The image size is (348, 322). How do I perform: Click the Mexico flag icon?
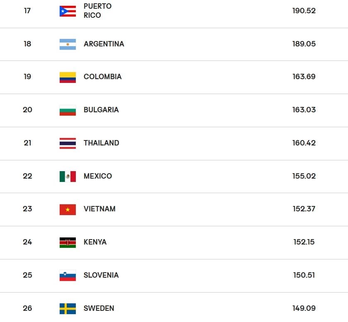tap(68, 176)
